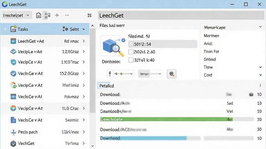Select the Tioon For entry
The width and height of the screenshot is (266, 149).
coord(211,51)
